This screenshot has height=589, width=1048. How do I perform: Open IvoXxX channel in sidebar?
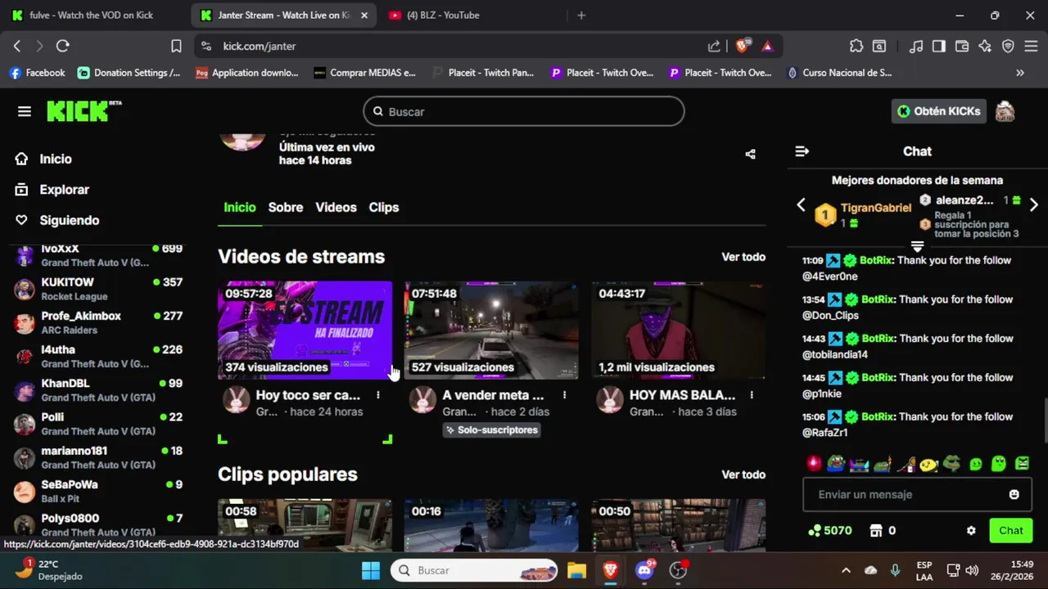coord(98,254)
